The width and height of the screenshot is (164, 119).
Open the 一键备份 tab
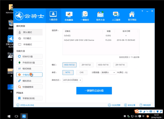(85, 16)
